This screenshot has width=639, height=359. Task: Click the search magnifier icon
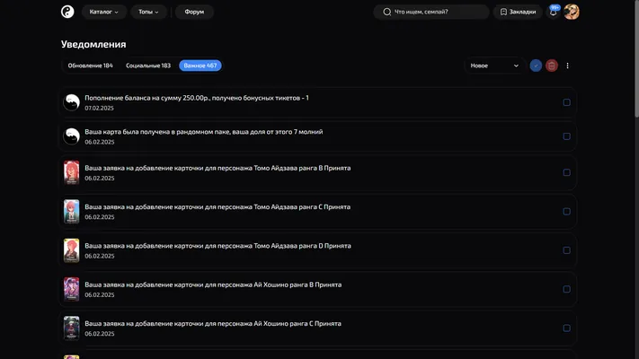(386, 12)
